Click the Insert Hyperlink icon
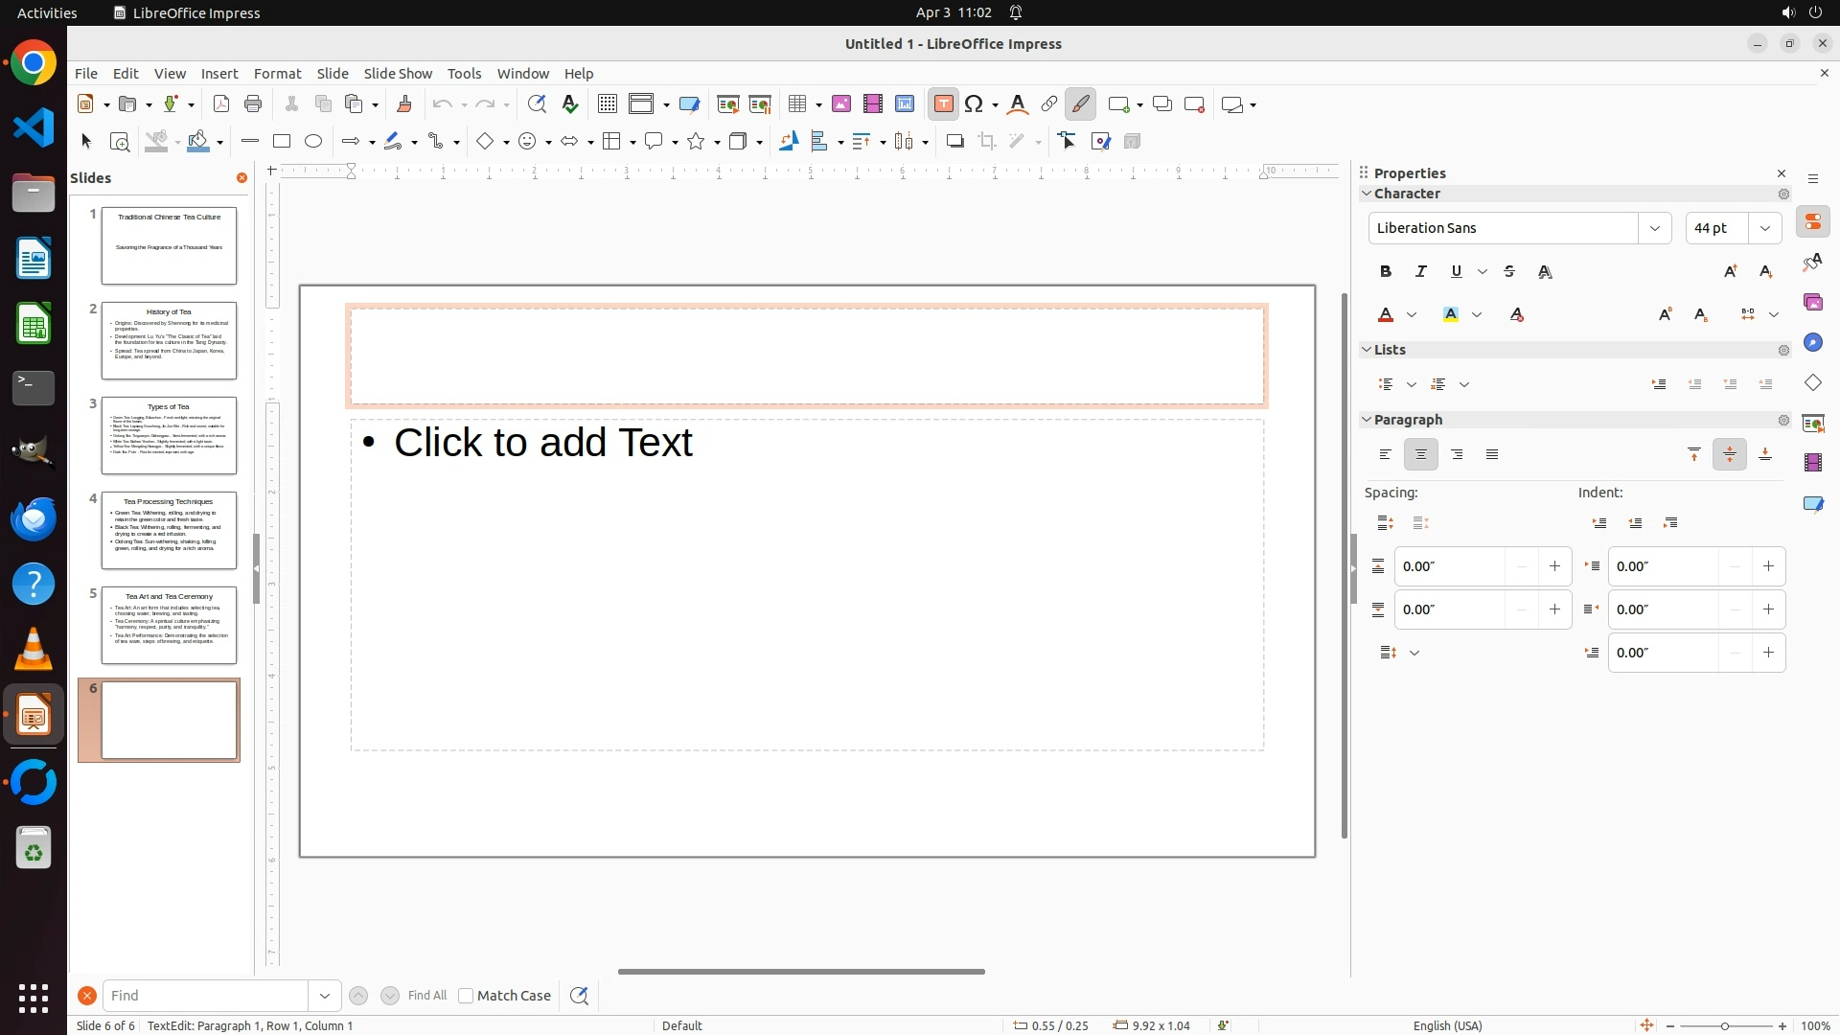This screenshot has height=1035, width=1840. [1049, 104]
